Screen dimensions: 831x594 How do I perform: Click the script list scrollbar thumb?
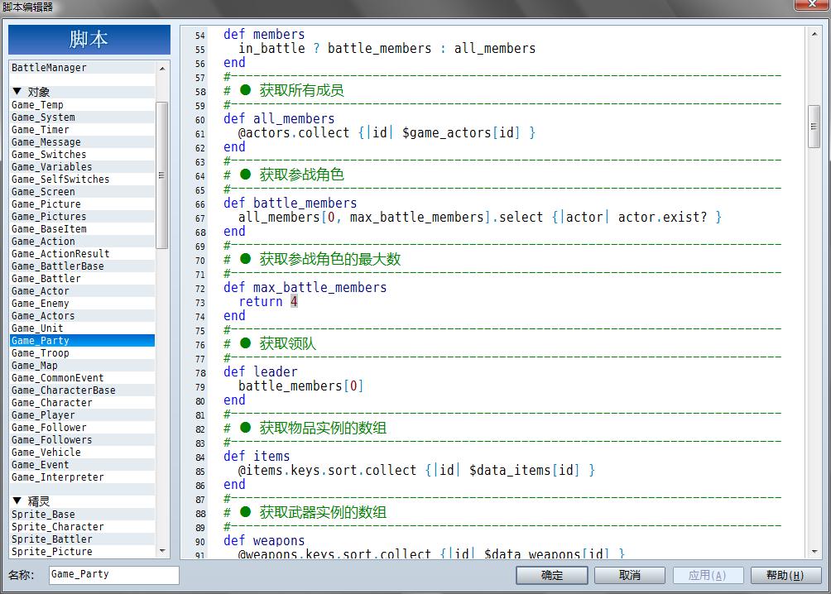(x=162, y=175)
